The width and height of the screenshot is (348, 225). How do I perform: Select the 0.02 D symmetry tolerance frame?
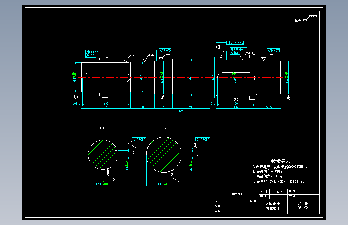(x=139, y=139)
